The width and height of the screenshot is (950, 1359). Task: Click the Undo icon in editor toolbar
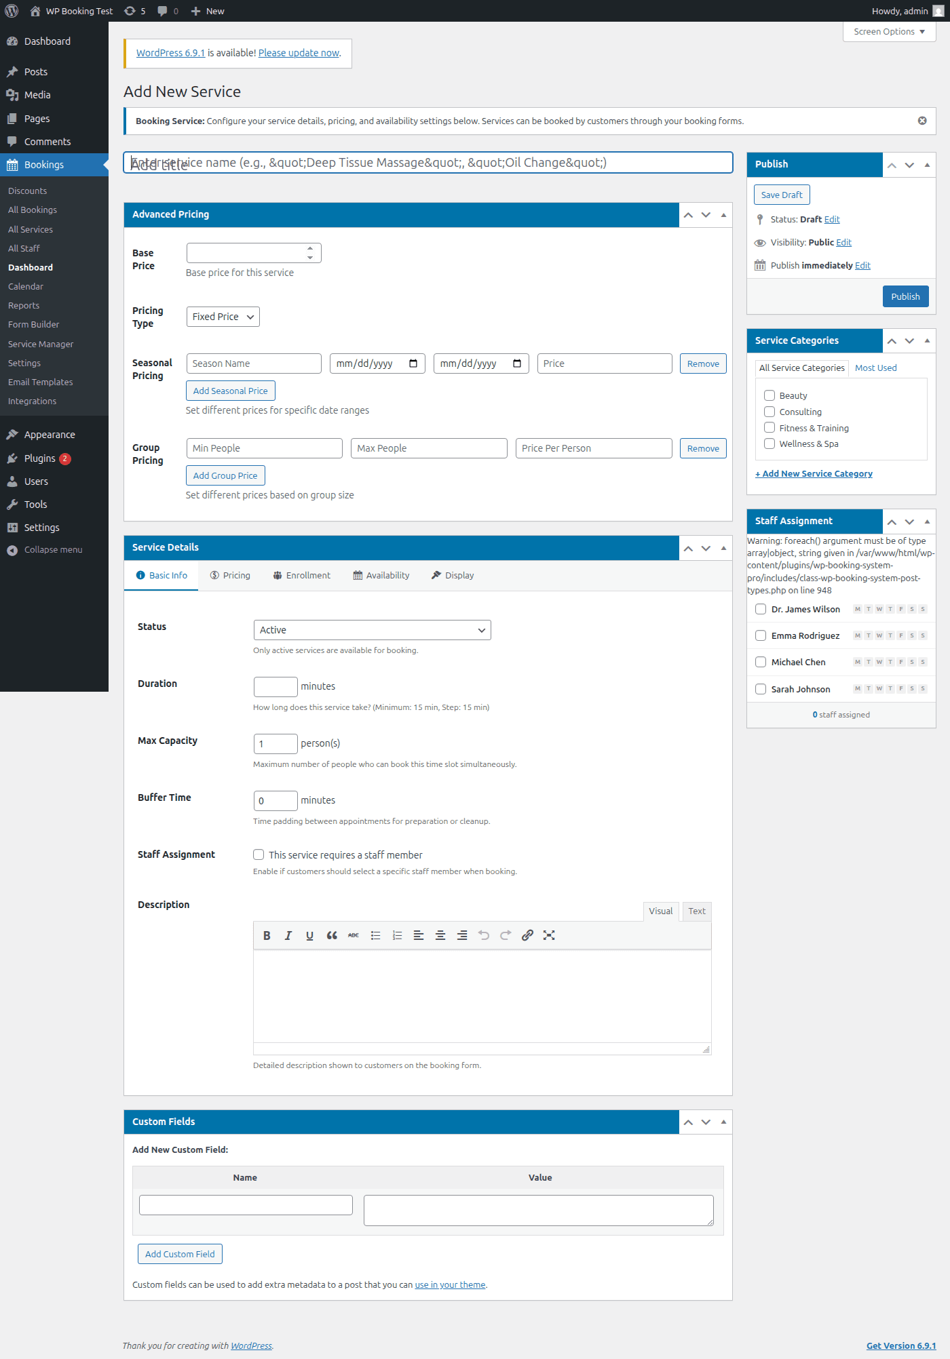[484, 935]
